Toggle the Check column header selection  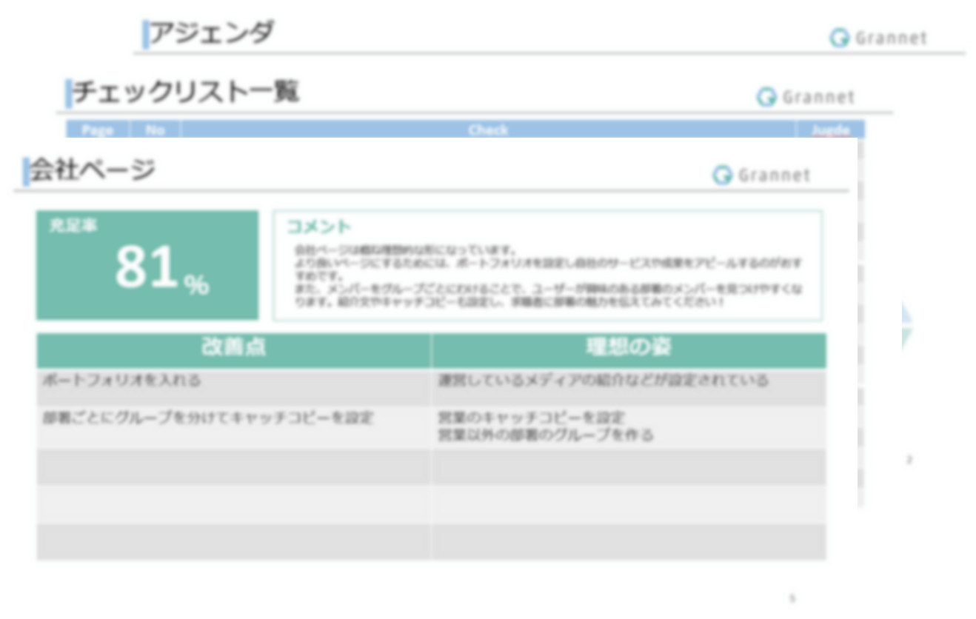(x=489, y=130)
